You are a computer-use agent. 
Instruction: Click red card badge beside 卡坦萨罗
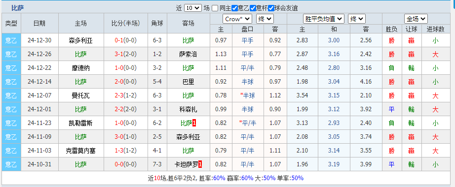coord(200,164)
